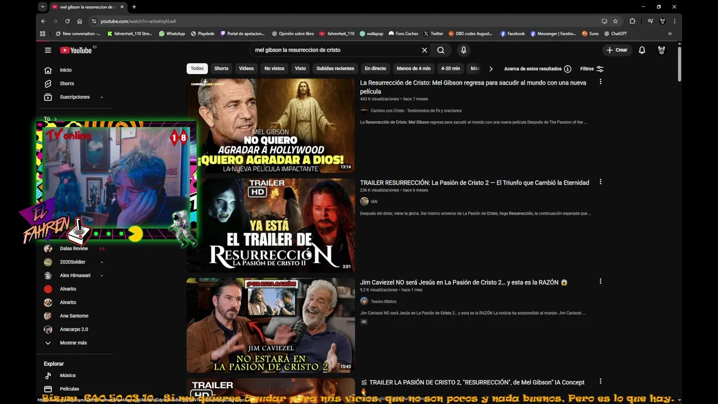
Task: Select the 4-20 min filter chip
Action: click(450, 68)
